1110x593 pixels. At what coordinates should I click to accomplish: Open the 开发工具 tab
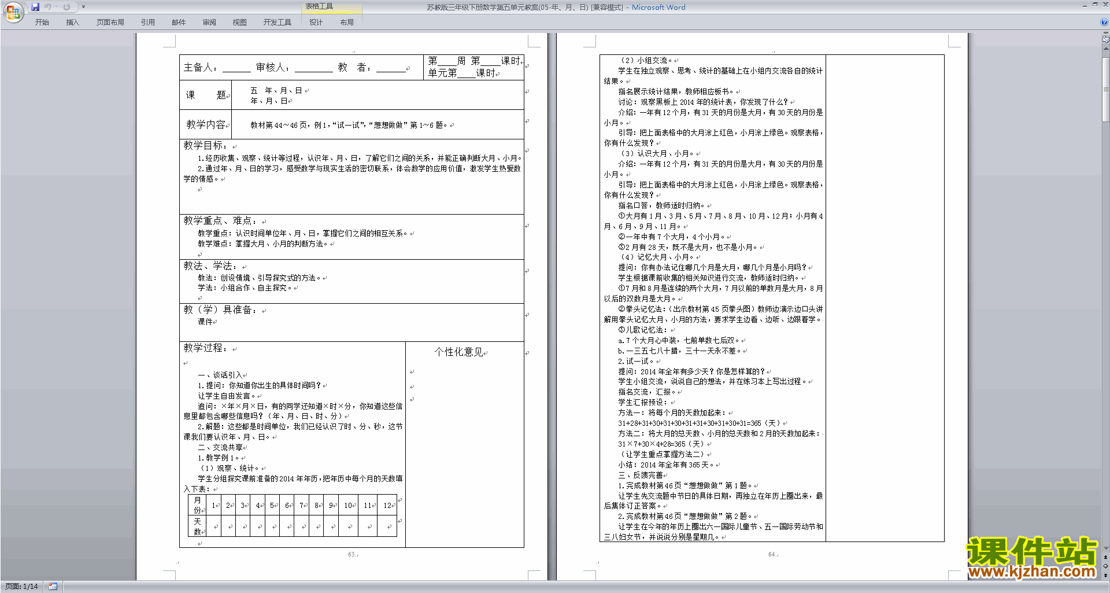tap(277, 23)
